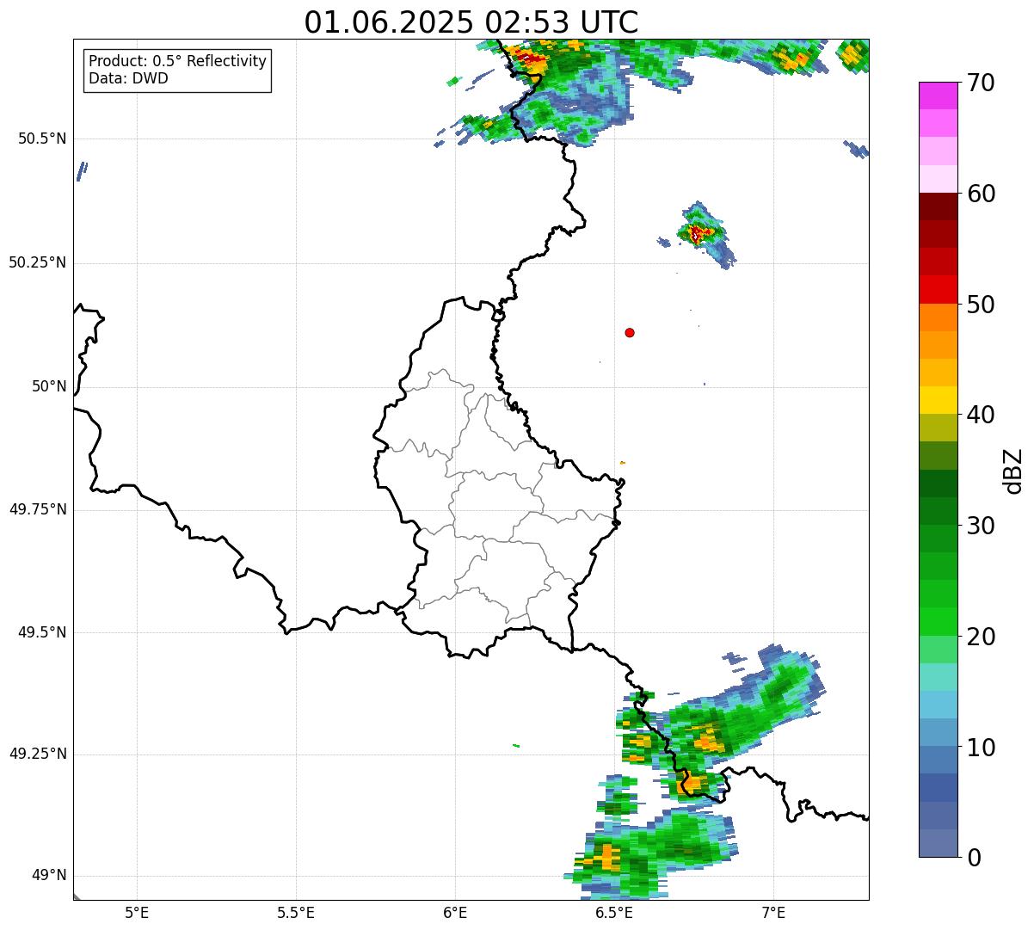The width and height of the screenshot is (1034, 930).
Task: Click the colorbar tick label 20
Action: tap(981, 637)
